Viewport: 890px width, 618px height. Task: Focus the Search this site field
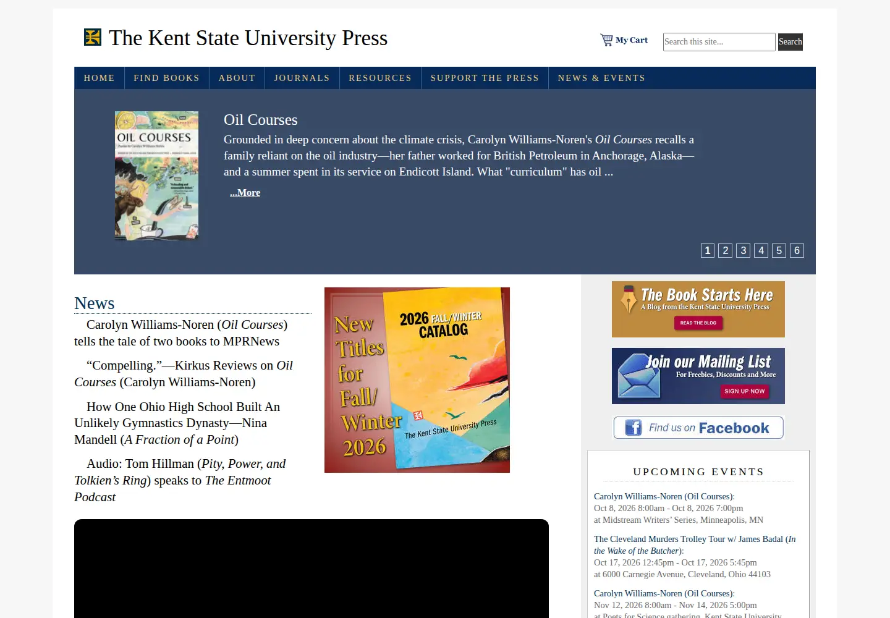point(719,42)
